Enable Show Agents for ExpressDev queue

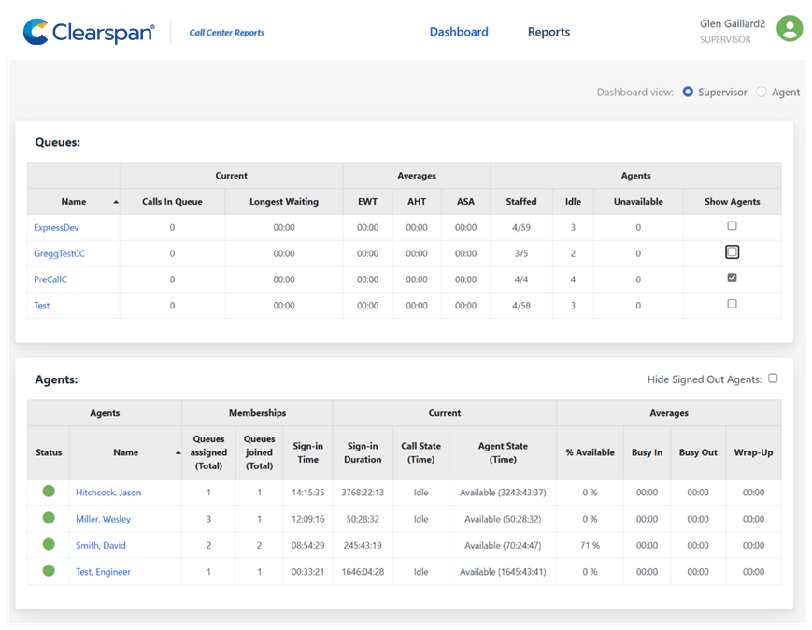click(x=732, y=226)
